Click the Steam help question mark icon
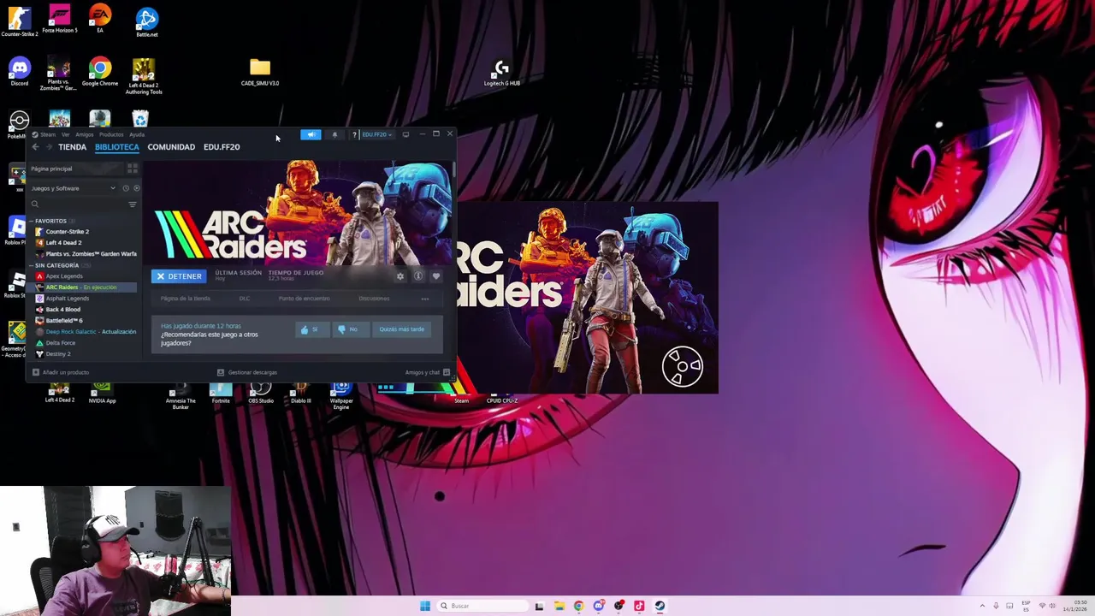 [x=354, y=134]
